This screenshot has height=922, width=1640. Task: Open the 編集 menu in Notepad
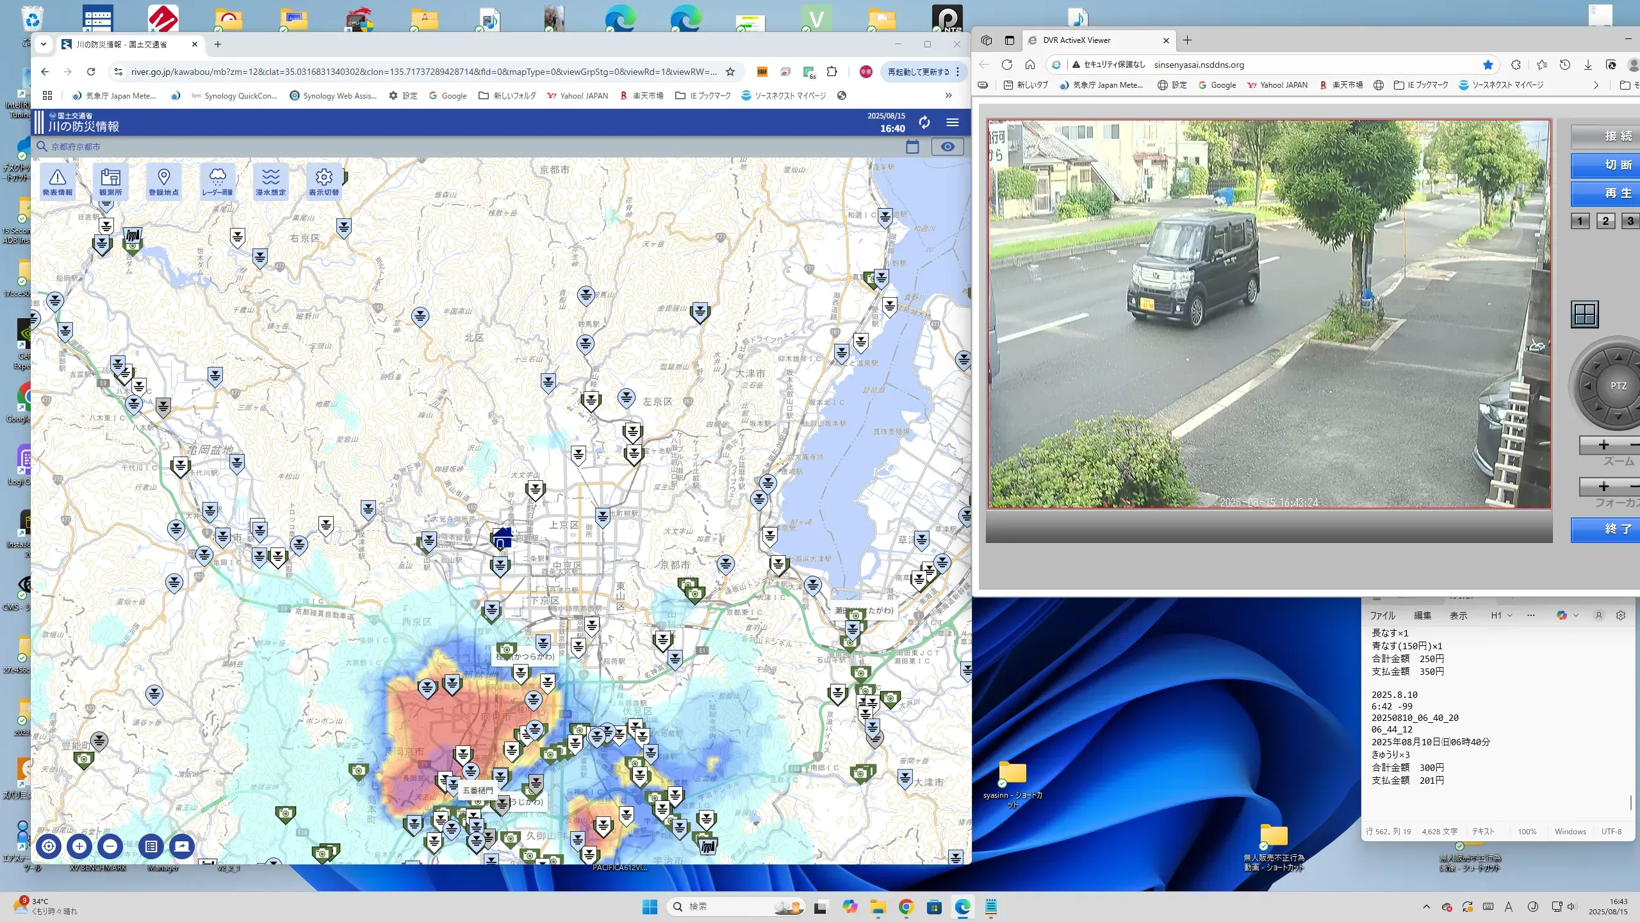[1422, 615]
